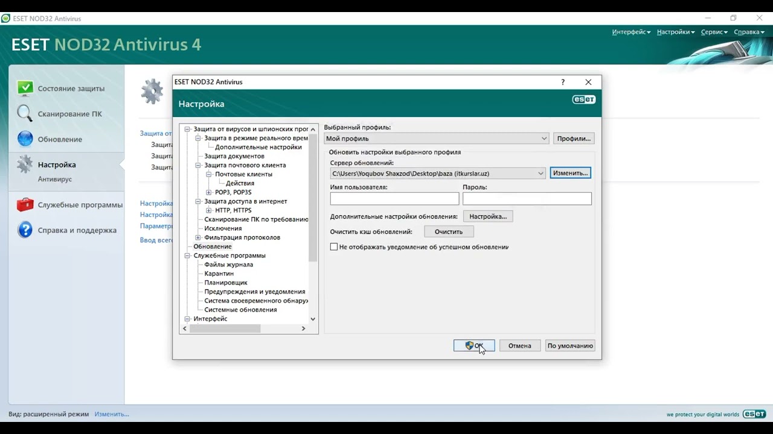Click the magnifier Сканирование ПК icon
Image resolution: width=773 pixels, height=434 pixels.
coord(25,113)
